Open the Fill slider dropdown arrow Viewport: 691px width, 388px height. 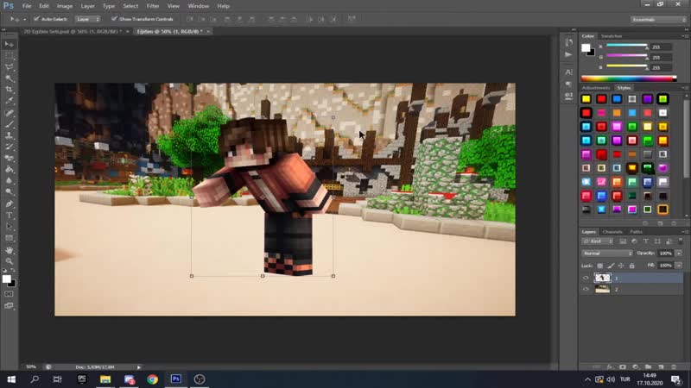[679, 266]
